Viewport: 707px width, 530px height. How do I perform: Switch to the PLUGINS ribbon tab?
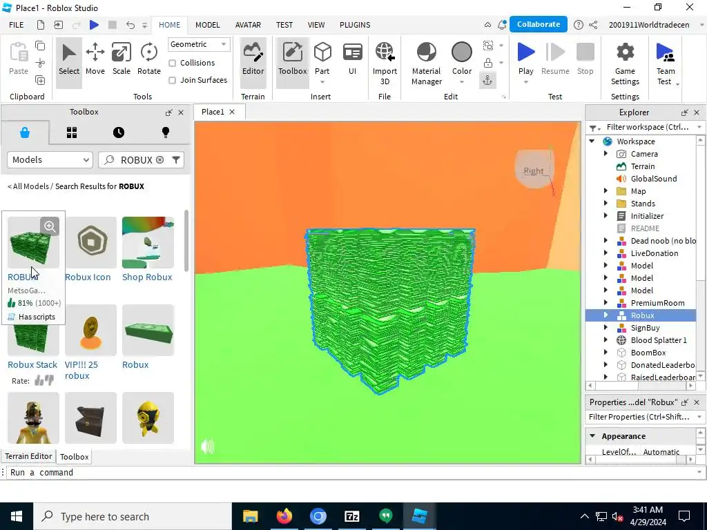coord(355,25)
